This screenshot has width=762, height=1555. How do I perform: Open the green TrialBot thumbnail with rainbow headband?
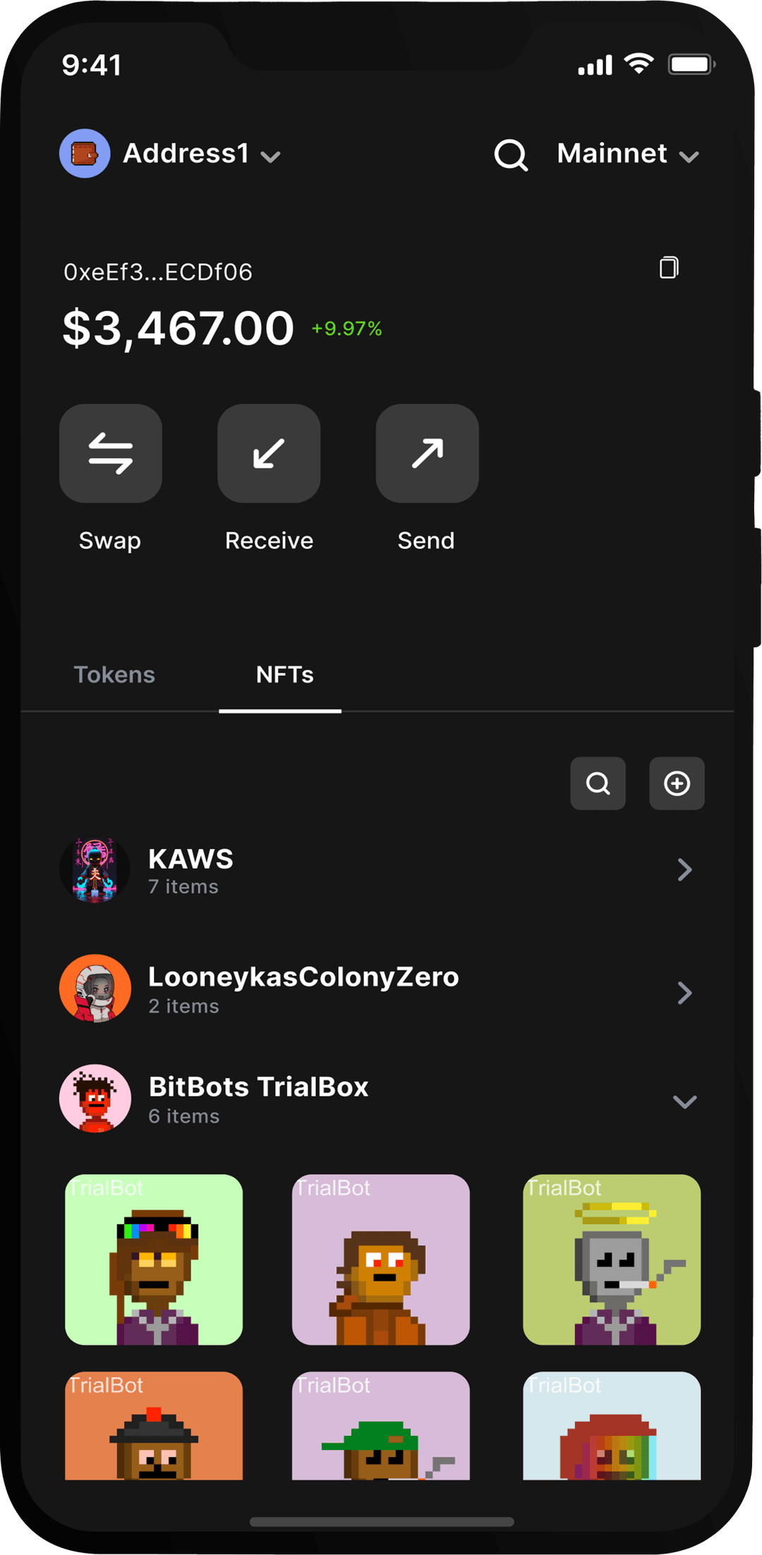point(154,1260)
